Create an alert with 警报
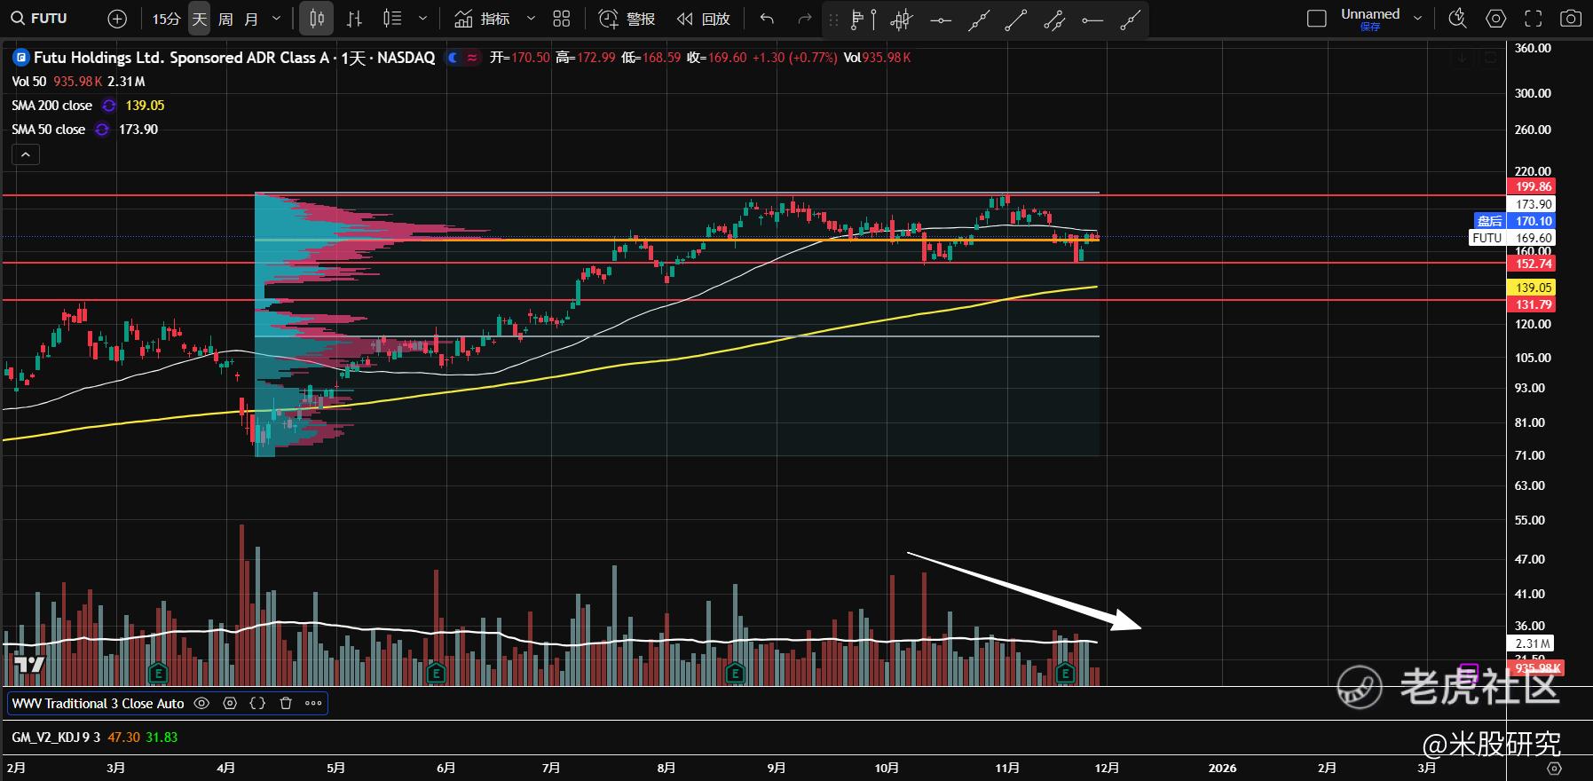 click(x=627, y=18)
